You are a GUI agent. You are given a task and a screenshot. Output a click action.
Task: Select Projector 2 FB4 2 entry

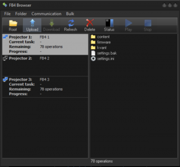click(45, 65)
